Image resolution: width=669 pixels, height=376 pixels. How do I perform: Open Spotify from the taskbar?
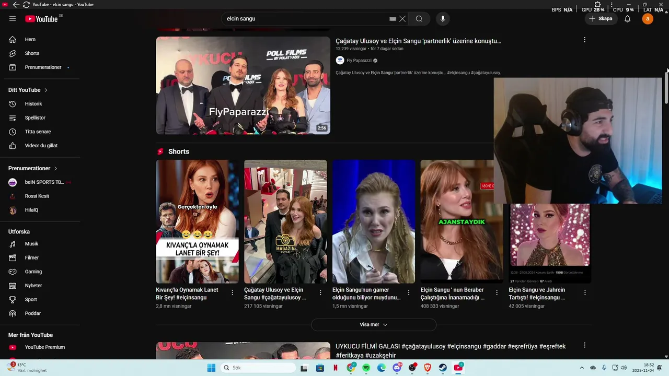click(366, 368)
